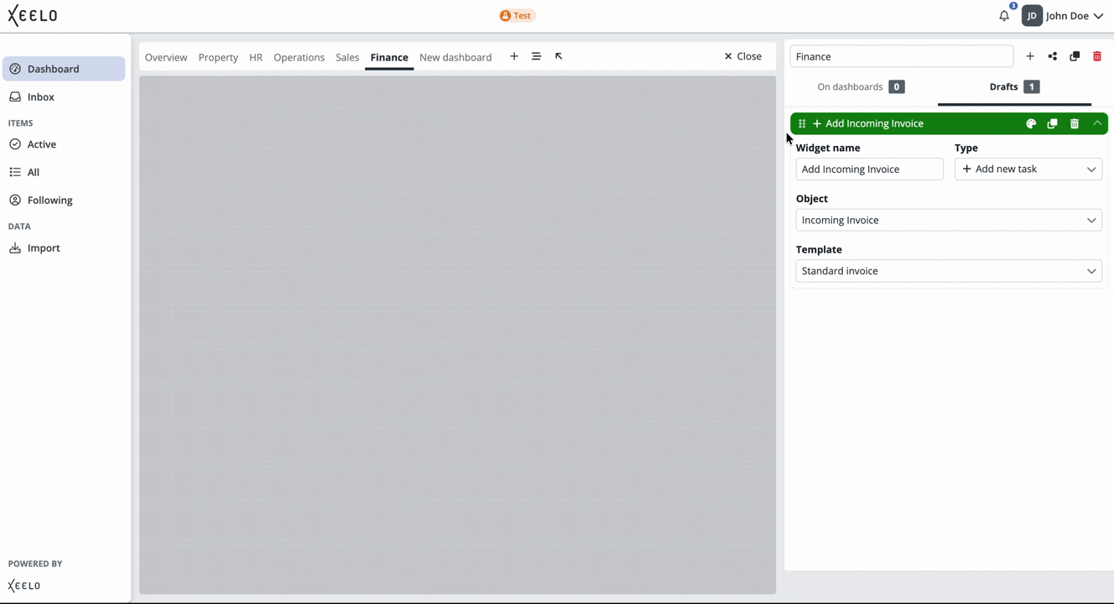Switch to the On dashboards tab
The image size is (1114, 604).
[860, 87]
